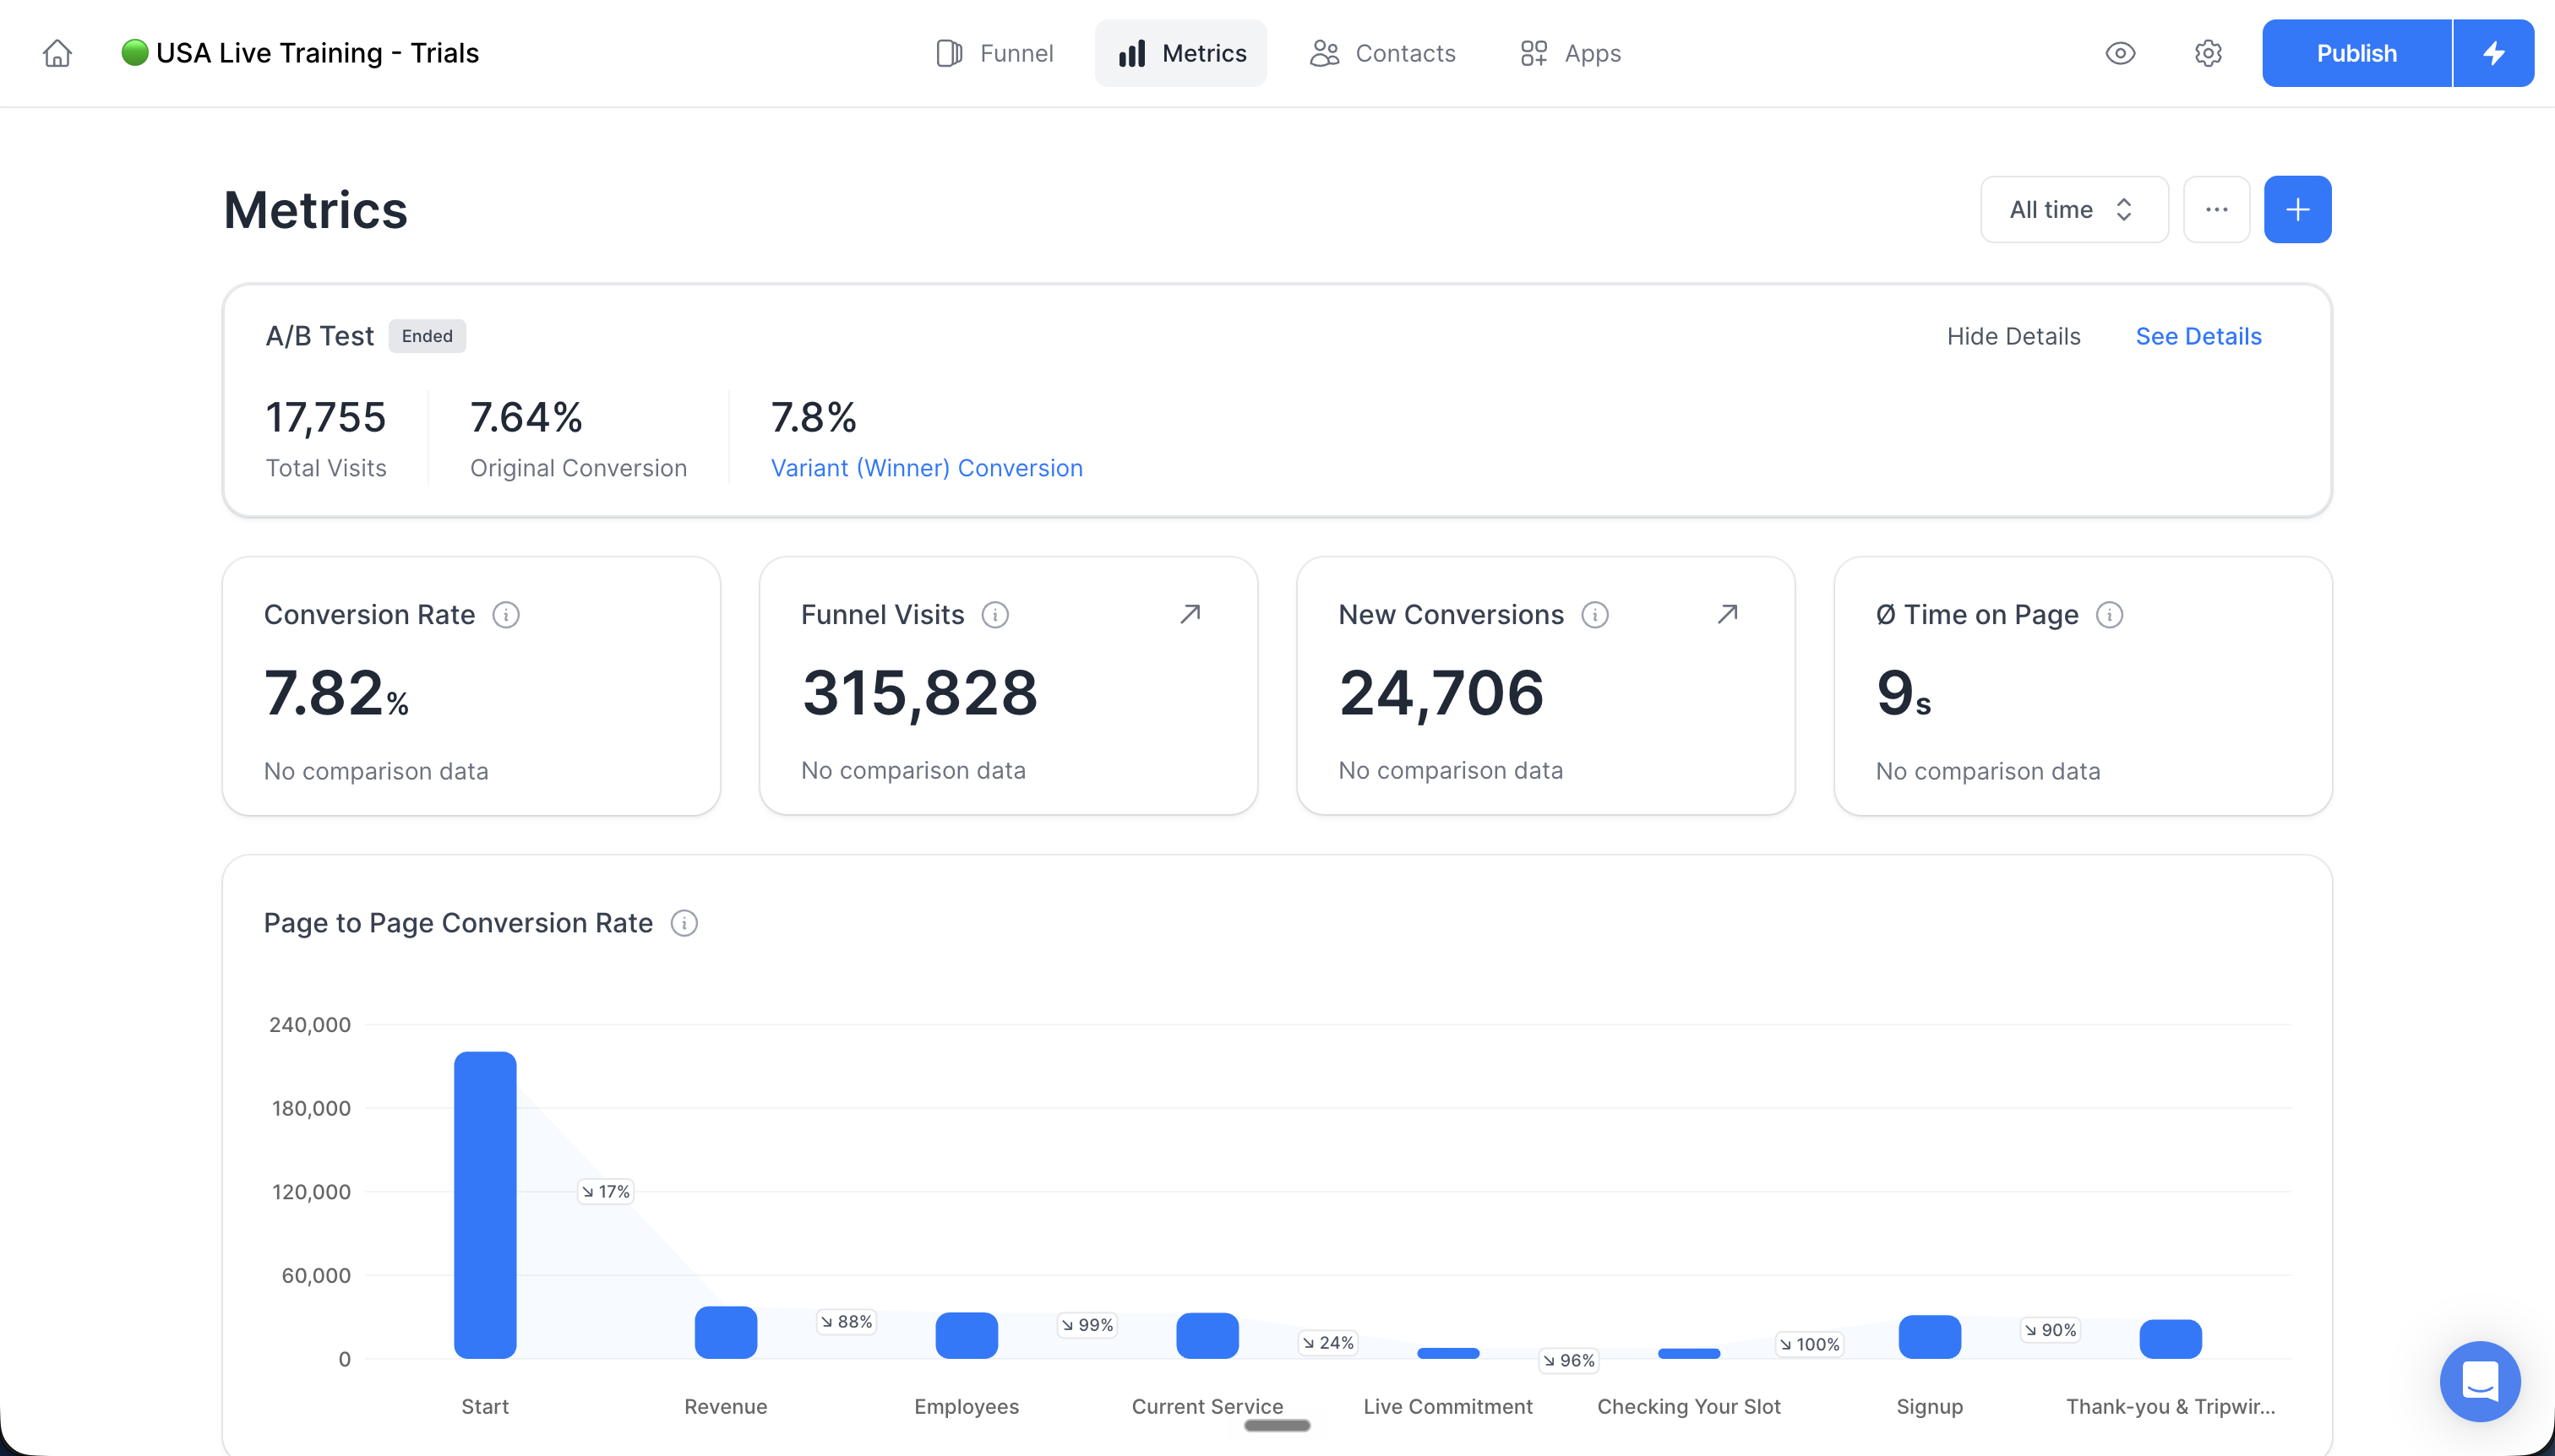Open New Conversions detail arrow
Image resolution: width=2555 pixels, height=1456 pixels.
click(x=1728, y=613)
